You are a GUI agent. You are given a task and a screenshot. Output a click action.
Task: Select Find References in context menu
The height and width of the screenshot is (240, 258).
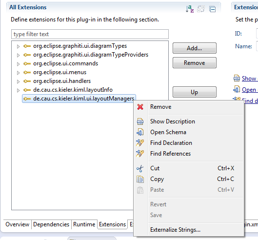(x=189, y=154)
